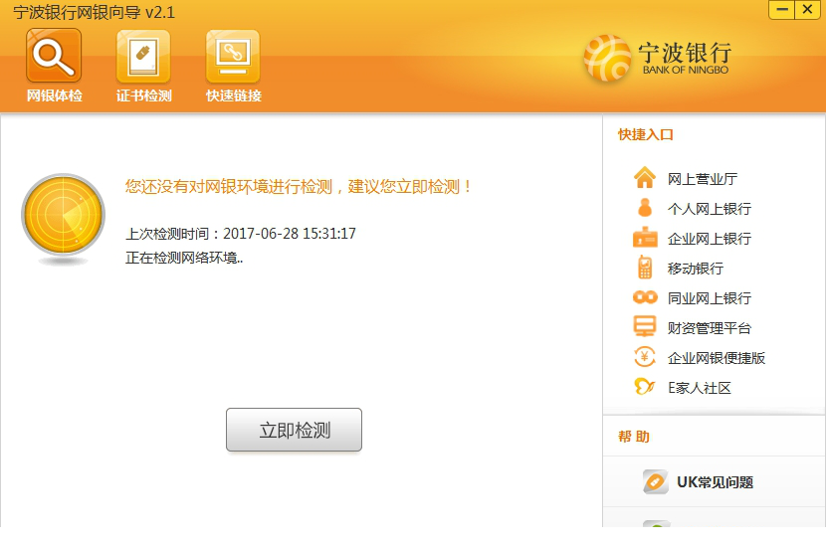Open the E家人社区 link

700,388
